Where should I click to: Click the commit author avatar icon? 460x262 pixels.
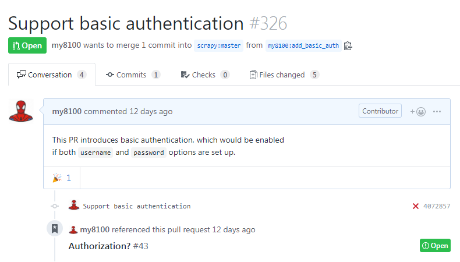[74, 206]
